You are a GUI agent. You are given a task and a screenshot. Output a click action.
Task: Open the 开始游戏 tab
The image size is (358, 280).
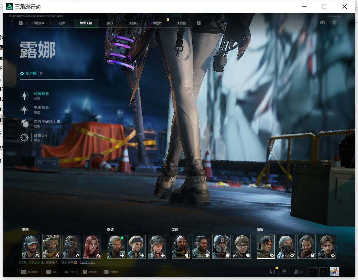[x=38, y=23]
